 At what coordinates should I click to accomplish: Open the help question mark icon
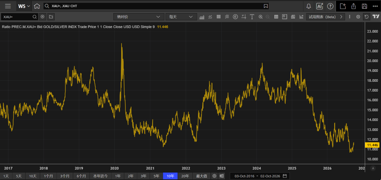tap(330, 6)
